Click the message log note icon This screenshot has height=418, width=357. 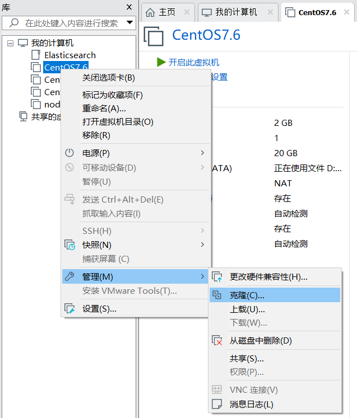(x=217, y=404)
